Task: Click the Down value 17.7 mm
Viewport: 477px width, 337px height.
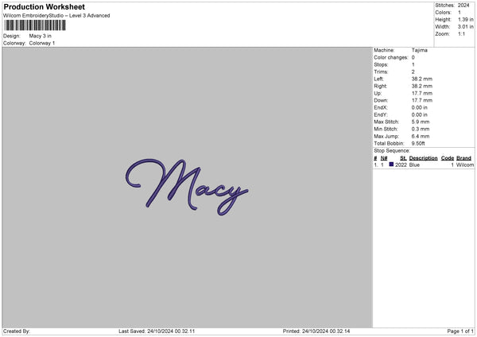Action: pos(422,100)
